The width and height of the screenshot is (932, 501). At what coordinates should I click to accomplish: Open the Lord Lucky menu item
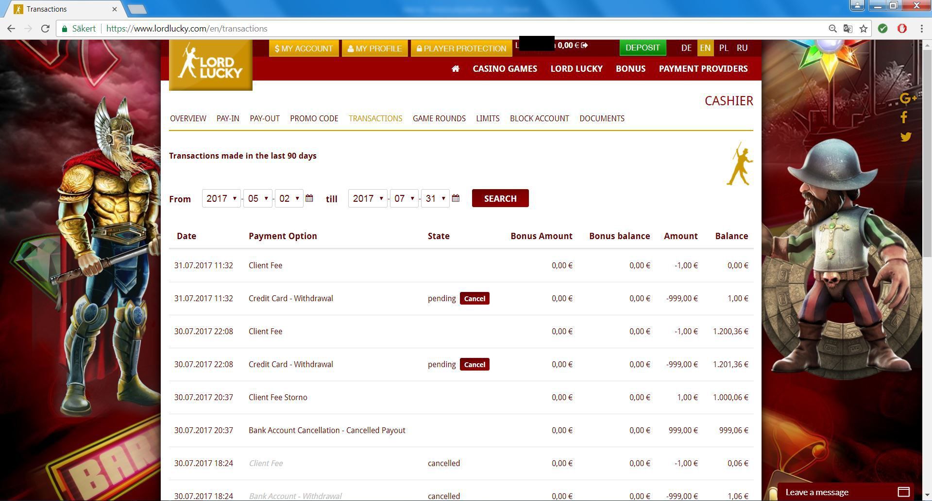pyautogui.click(x=576, y=69)
